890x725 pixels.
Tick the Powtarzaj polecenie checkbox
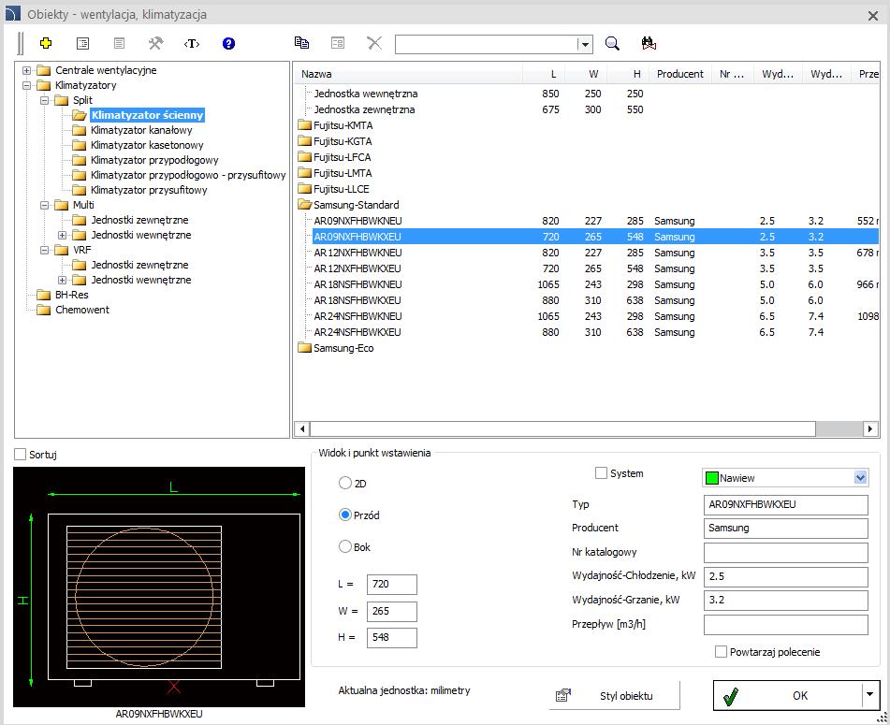721,652
